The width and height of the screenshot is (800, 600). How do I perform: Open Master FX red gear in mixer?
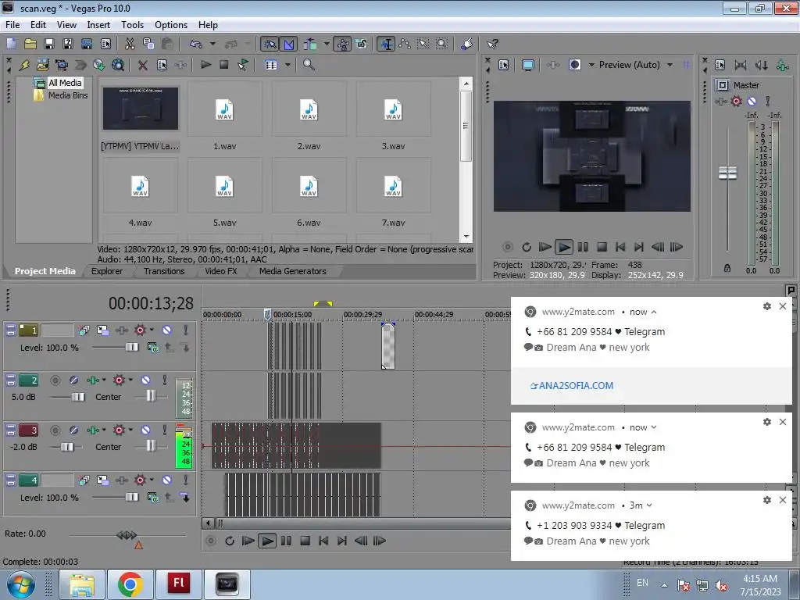[x=736, y=101]
